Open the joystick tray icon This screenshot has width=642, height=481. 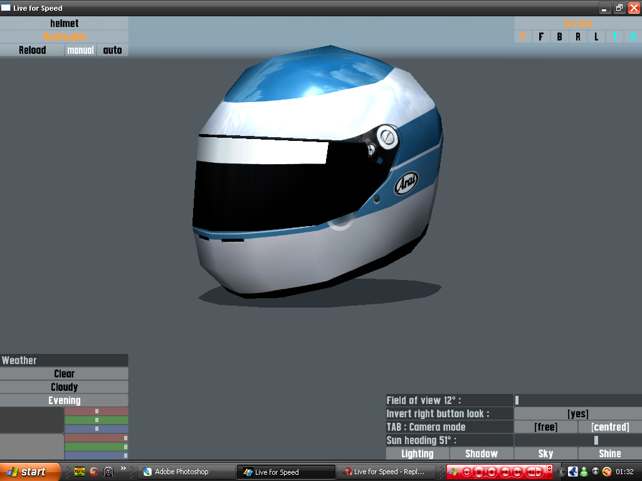coord(573,472)
